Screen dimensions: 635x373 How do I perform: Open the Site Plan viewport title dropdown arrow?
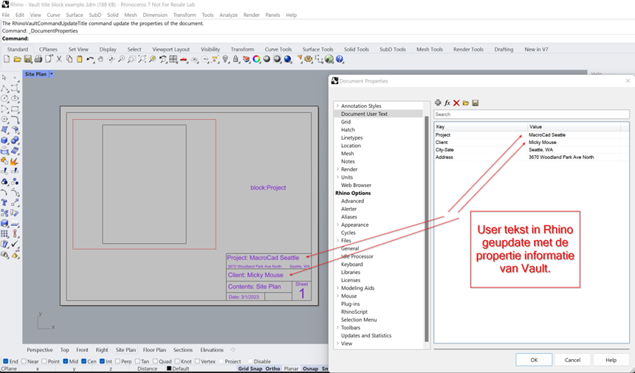pyautogui.click(x=52, y=74)
